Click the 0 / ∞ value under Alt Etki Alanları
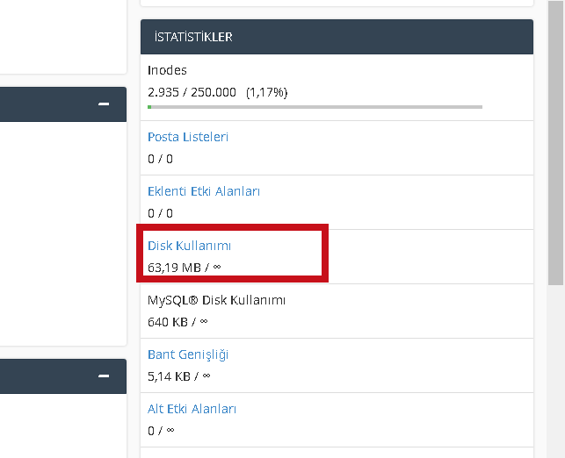The height and width of the screenshot is (458, 565). (161, 430)
